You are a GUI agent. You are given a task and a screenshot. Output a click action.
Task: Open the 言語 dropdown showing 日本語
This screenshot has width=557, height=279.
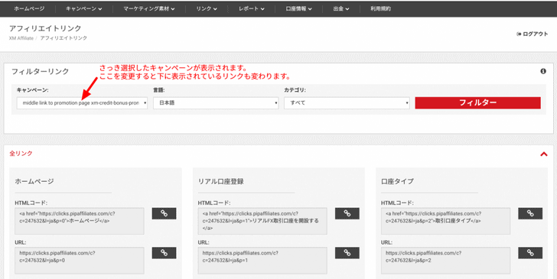(x=216, y=103)
